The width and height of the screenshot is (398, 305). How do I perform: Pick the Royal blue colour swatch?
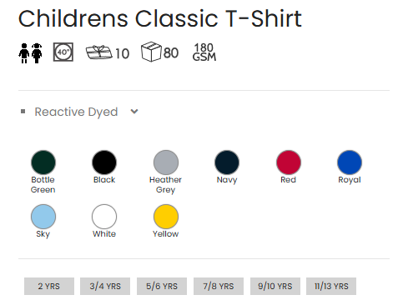350,162
